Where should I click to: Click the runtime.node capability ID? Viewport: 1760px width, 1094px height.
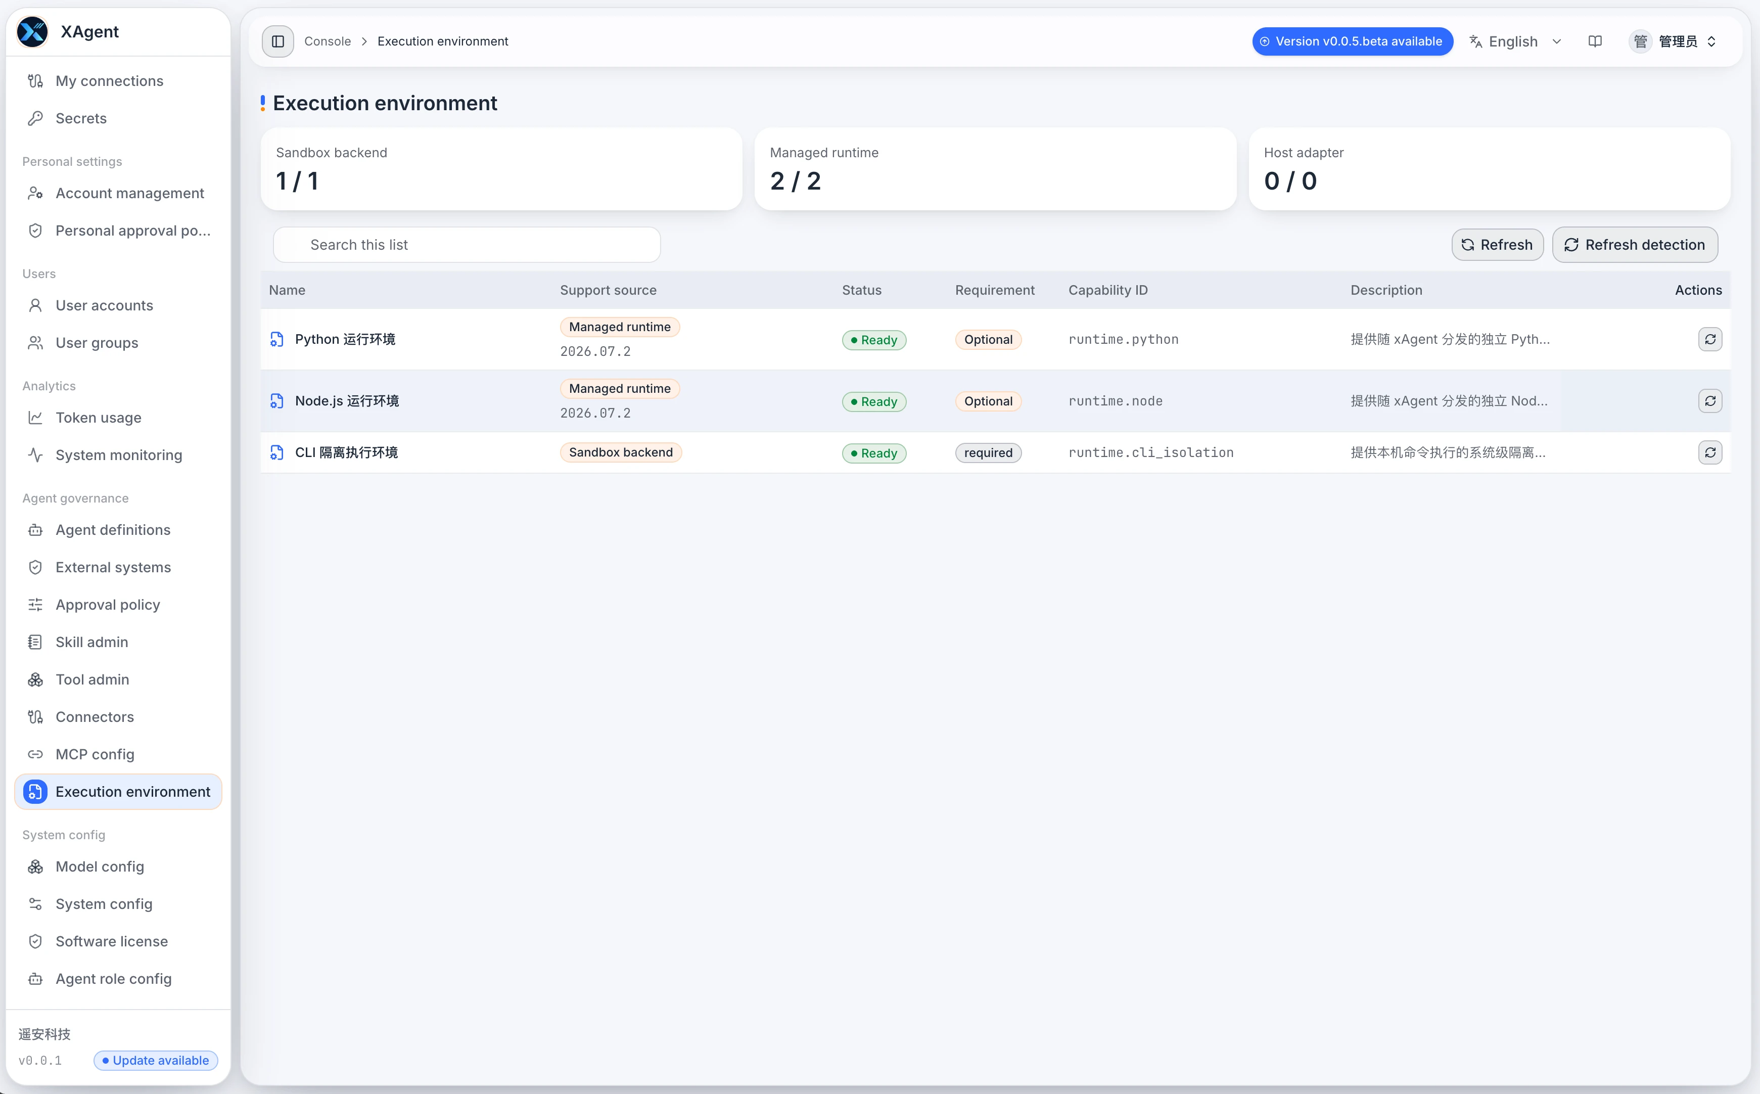1116,401
